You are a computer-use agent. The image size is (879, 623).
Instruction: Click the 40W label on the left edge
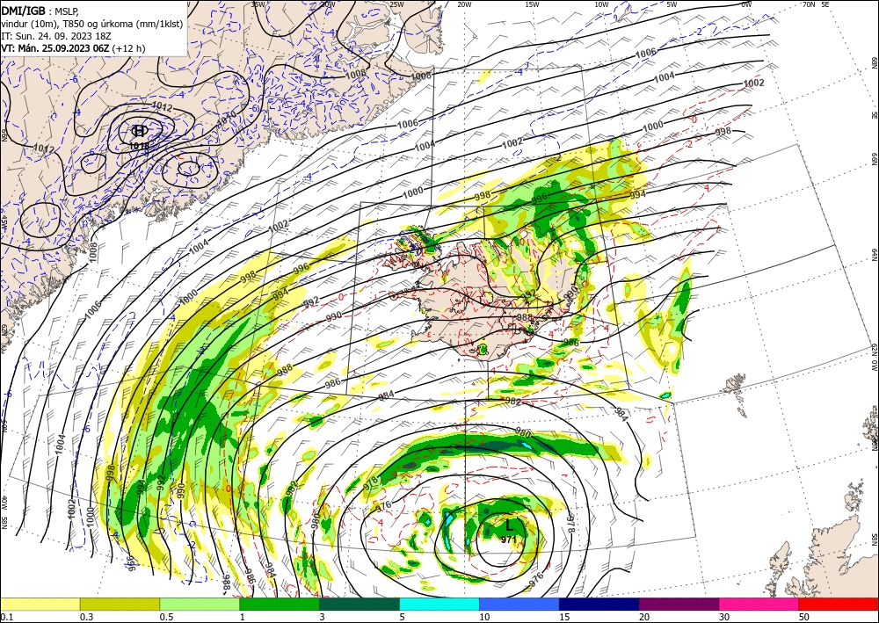tap(4, 503)
